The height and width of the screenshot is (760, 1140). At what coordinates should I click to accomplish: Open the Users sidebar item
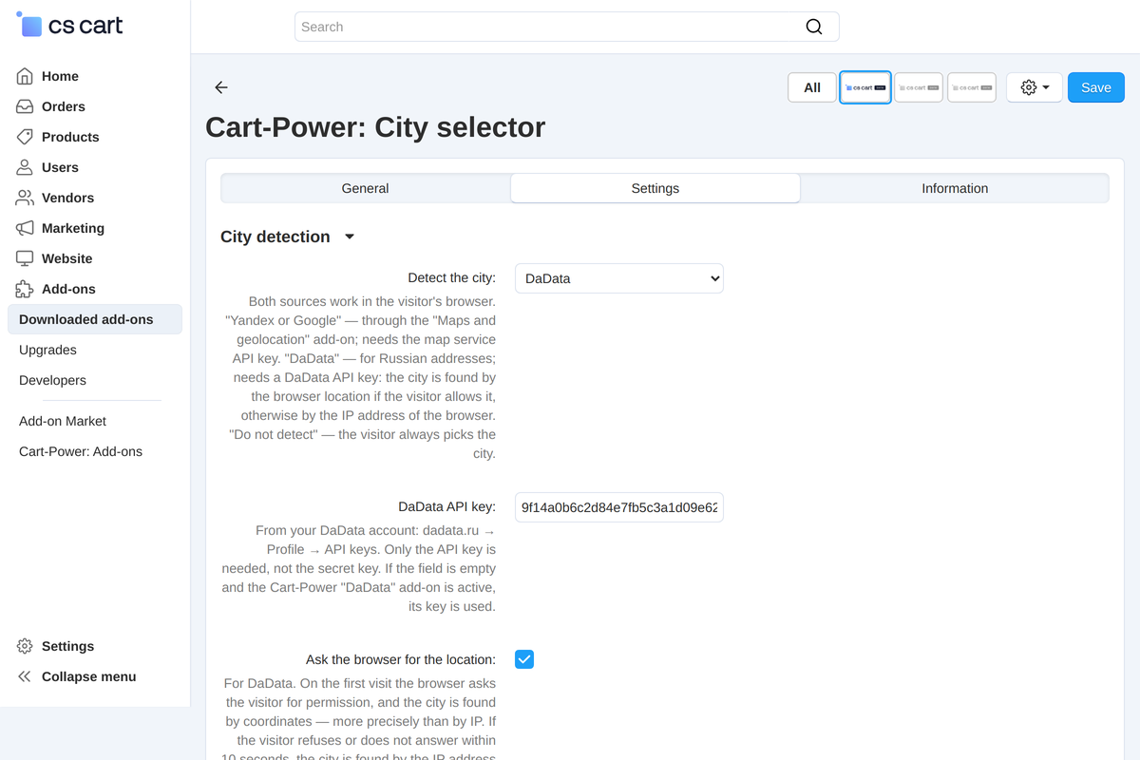(x=60, y=167)
